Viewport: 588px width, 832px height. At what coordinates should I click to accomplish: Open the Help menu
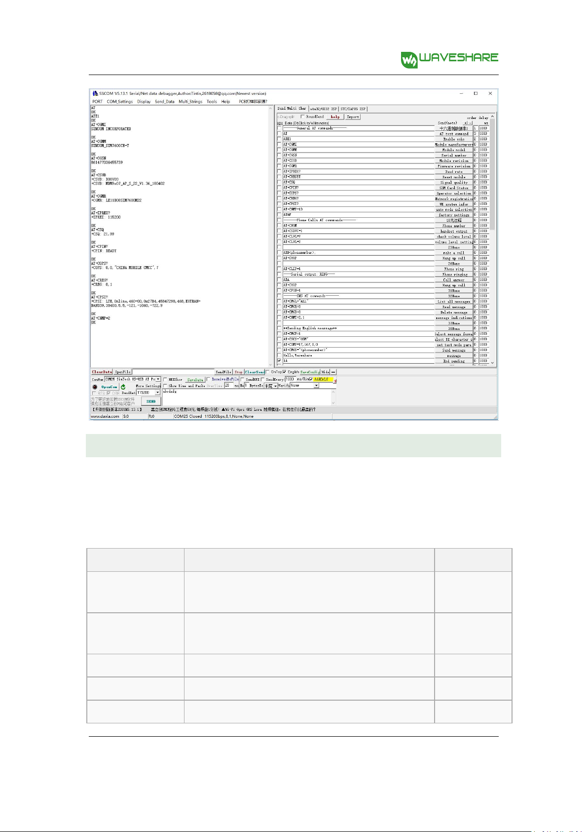(225, 102)
